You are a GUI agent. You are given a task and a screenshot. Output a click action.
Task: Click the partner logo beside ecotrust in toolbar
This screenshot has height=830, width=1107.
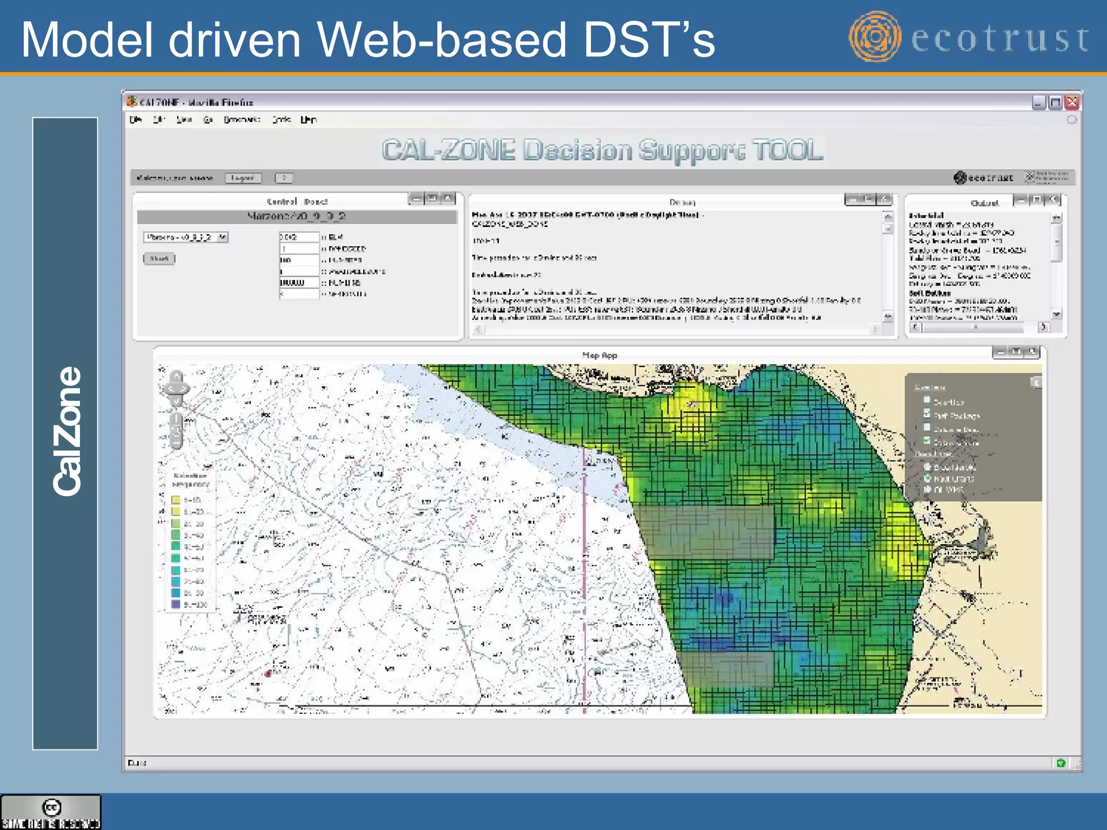1047,177
